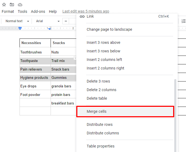Click the Foot powder cell
Image resolution: width=186 pixels, height=152 pixels.
(x=35, y=94)
